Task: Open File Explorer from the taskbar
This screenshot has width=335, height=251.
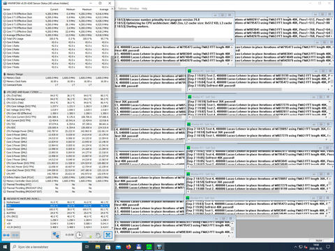Action: point(98,247)
